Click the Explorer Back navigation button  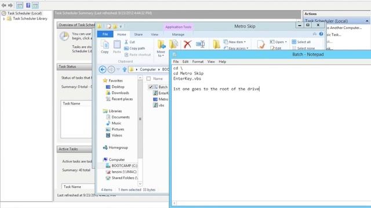pyautogui.click(x=103, y=69)
